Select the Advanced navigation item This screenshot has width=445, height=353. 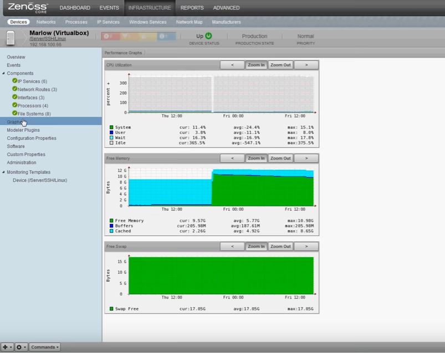226,8
